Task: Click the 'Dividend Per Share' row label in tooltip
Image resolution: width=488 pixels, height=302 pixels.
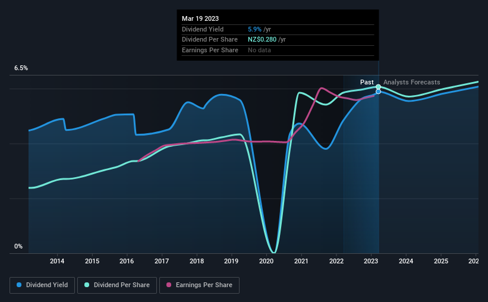Action: (x=210, y=40)
